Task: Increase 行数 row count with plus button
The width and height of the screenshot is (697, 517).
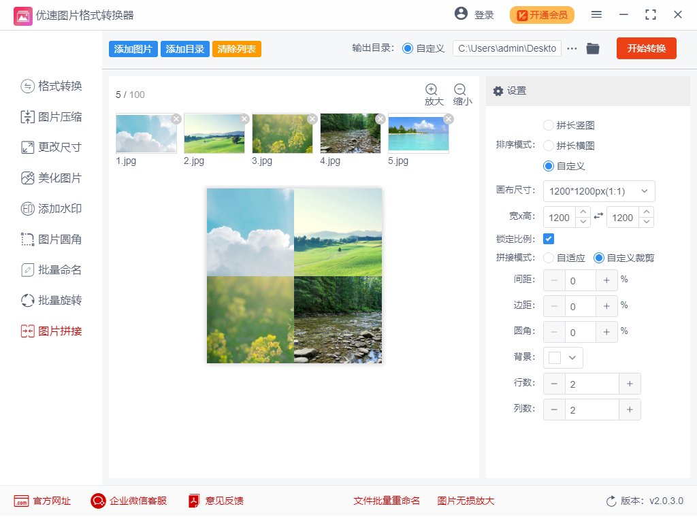Action: click(630, 384)
